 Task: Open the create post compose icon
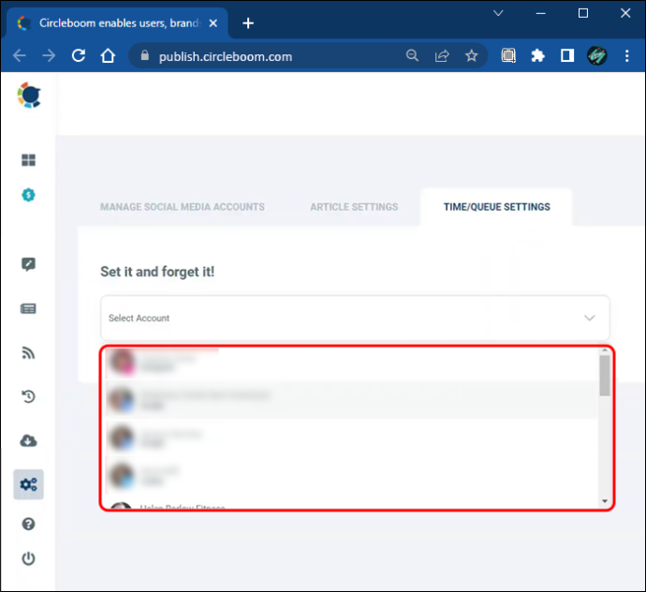click(x=28, y=264)
